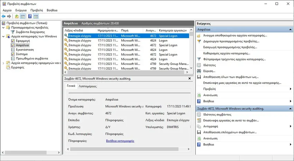Collapse the Προσαρμοσμένες προβολές tree node
The image size is (294, 161).
click(x=3, y=28)
